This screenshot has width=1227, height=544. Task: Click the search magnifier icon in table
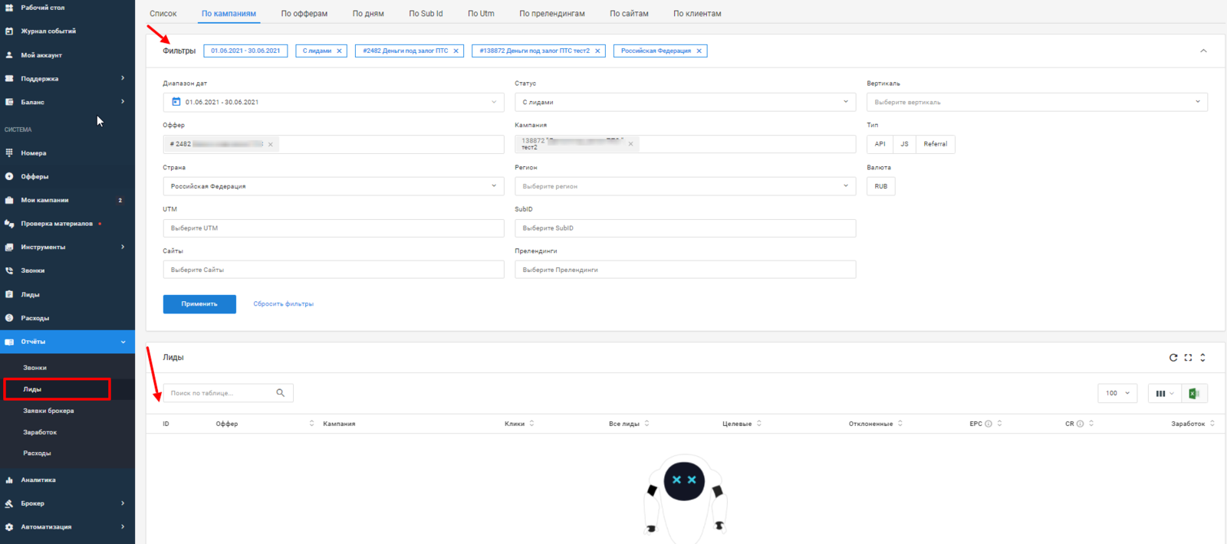(x=281, y=393)
